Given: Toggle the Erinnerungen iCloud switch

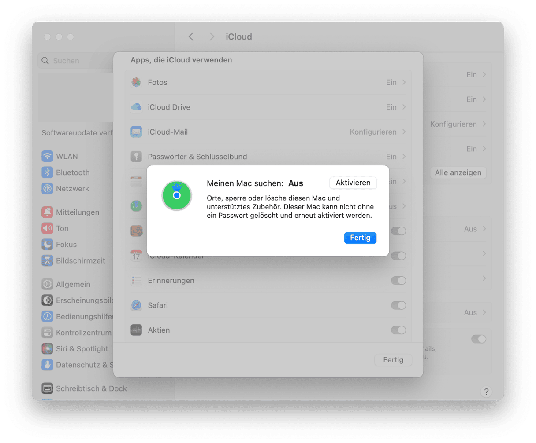Looking at the screenshot, I should [398, 281].
